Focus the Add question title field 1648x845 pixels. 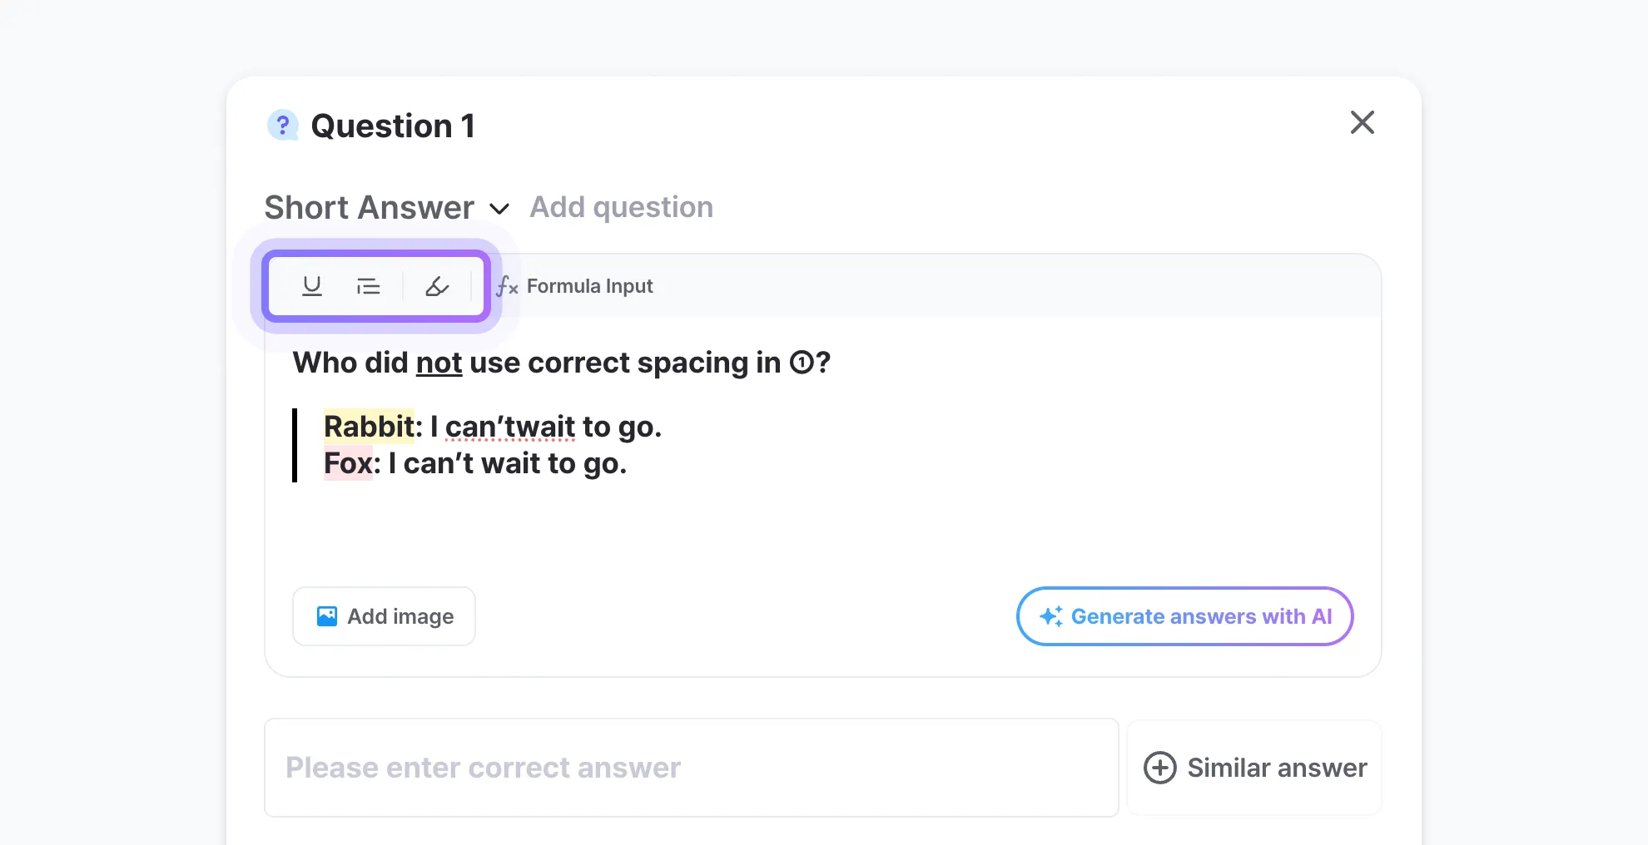pos(621,207)
